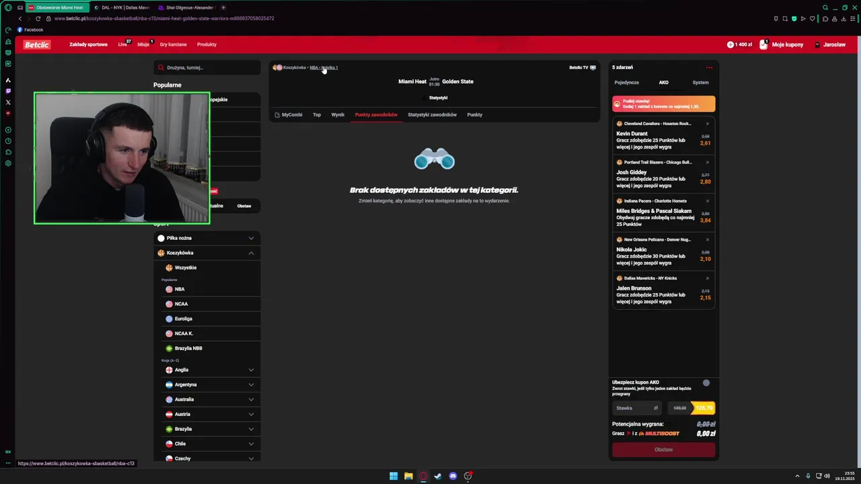Open Facebook bookmark in bookmarks bar
The image size is (861, 484).
click(x=30, y=30)
